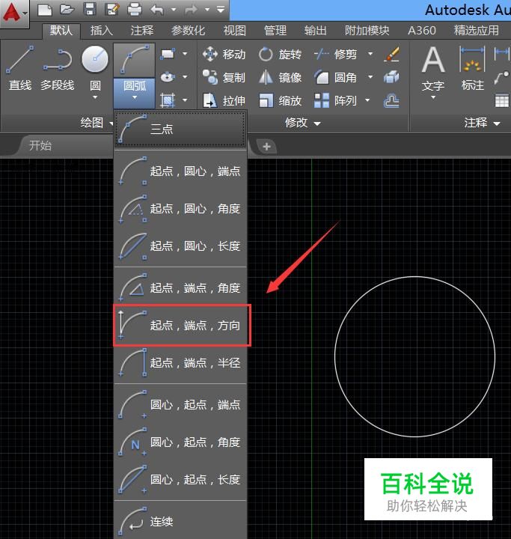Click the Open file folder icon
Viewport: 511px width, 539px height.
click(x=67, y=10)
